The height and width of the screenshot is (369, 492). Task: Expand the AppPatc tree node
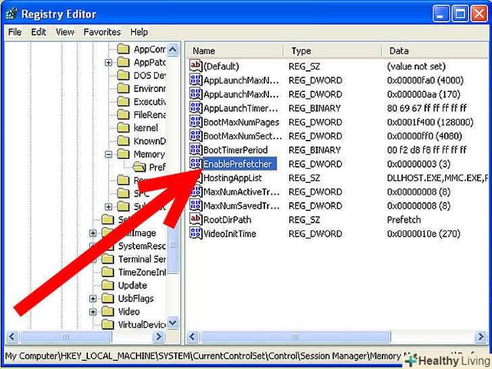[x=108, y=62]
